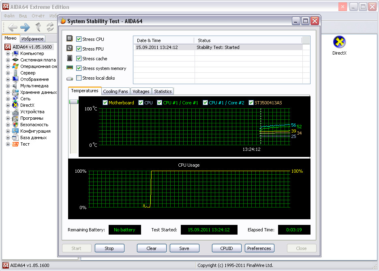This screenshot has height=271, width=379.
Task: Click the База данных tree icon
Action: (15, 138)
